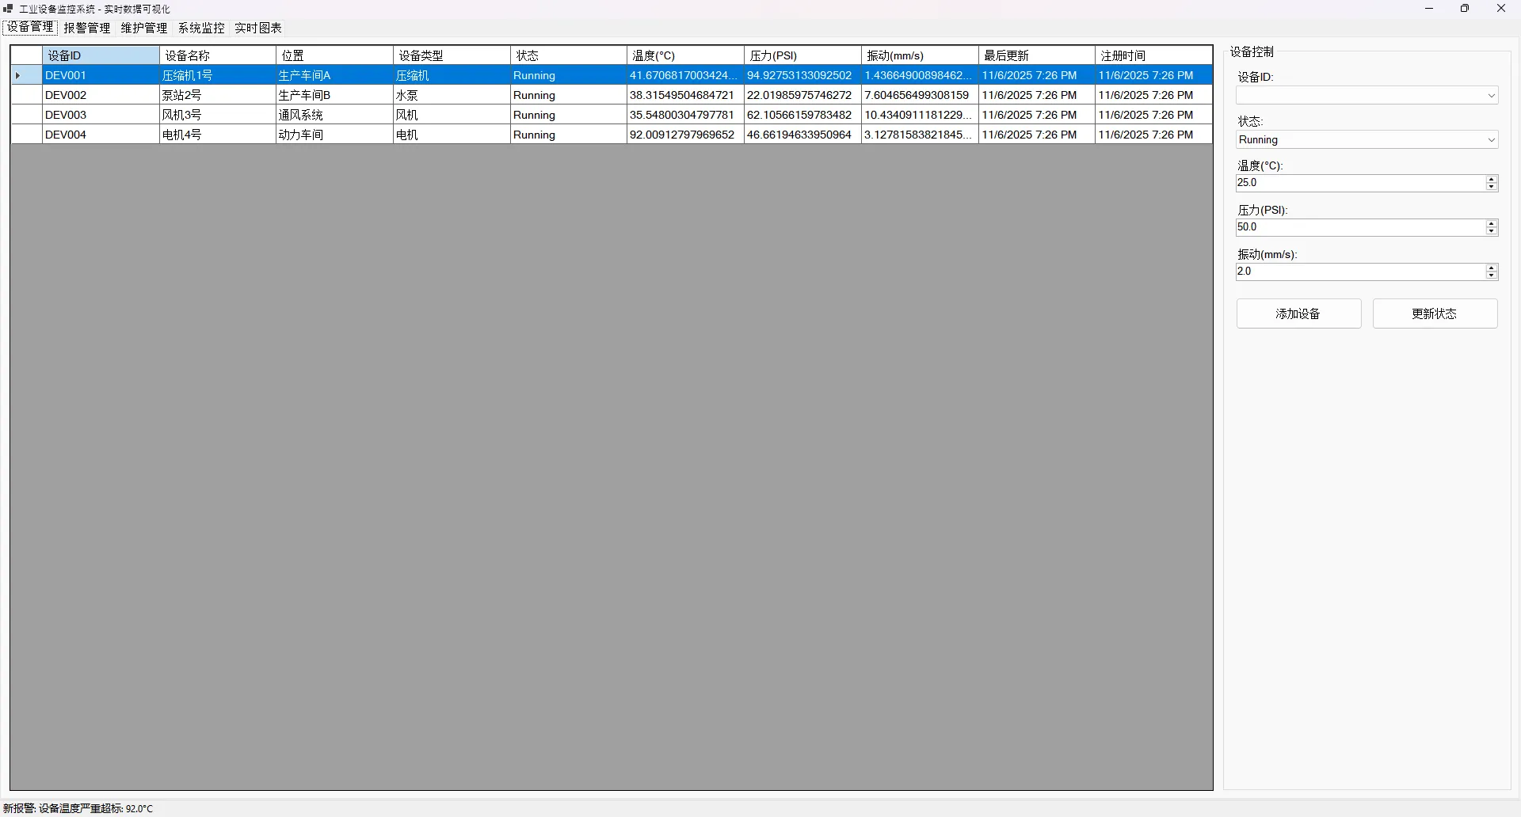
Task: Select the 风机3号 name cell
Action: [x=218, y=115]
